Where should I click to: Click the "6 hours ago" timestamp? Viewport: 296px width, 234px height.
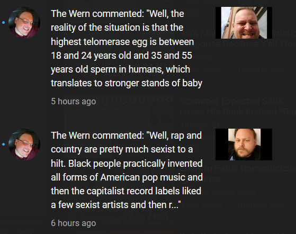(x=74, y=223)
